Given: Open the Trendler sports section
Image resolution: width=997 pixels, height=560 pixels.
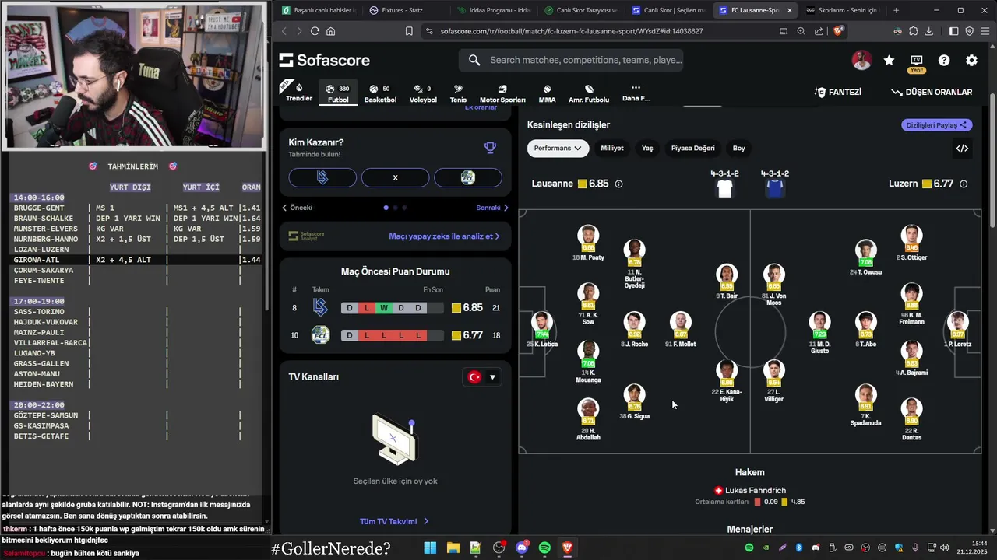Looking at the screenshot, I should pyautogui.click(x=299, y=92).
